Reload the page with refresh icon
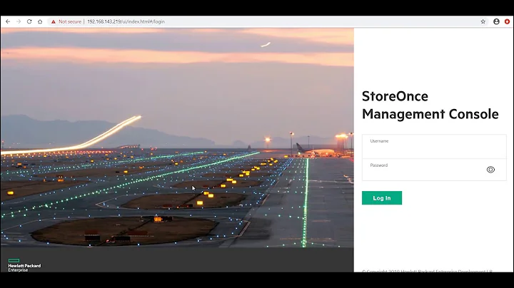514x288 pixels. click(29, 21)
